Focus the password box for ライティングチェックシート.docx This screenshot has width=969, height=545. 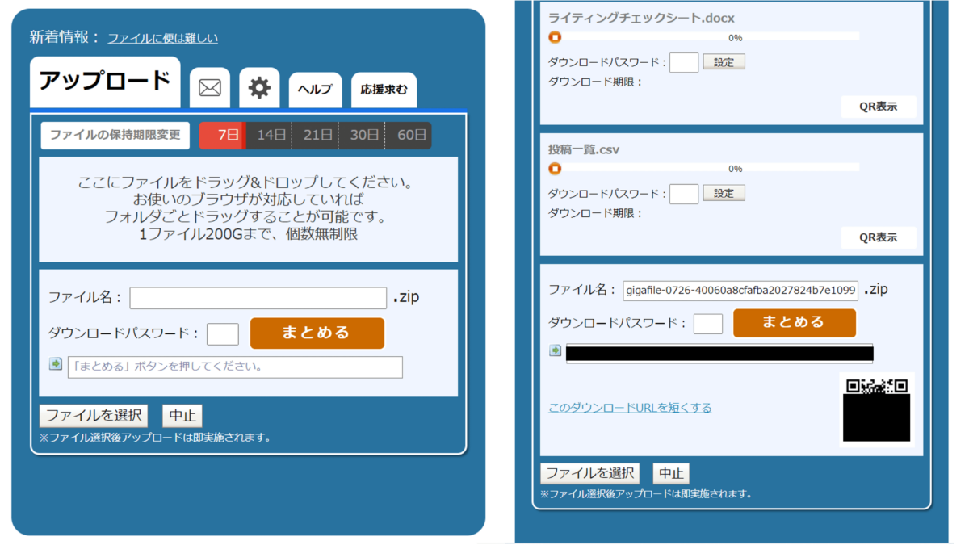684,62
